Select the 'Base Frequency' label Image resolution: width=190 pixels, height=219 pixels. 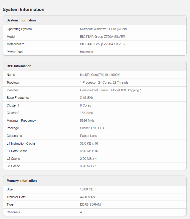18,98
